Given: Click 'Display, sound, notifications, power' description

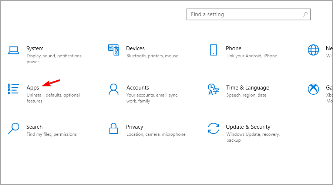Looking at the screenshot, I should coord(54,59).
